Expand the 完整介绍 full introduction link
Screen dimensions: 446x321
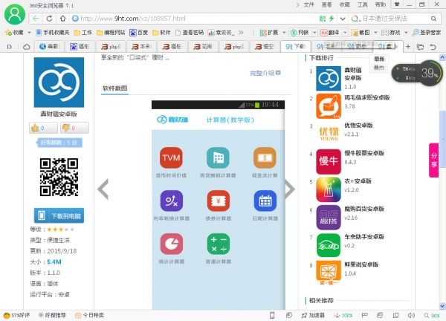[265, 73]
